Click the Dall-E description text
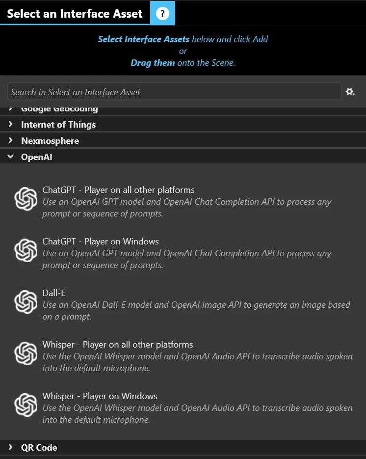 click(196, 311)
